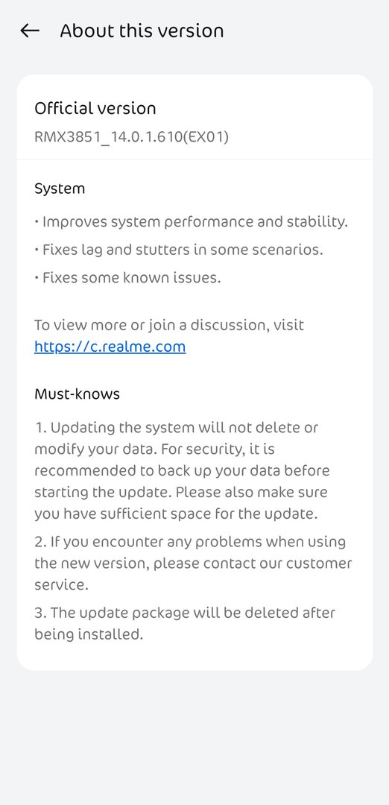Click the modify your data line
Viewport: 389px width, 805px height.
coord(154,449)
